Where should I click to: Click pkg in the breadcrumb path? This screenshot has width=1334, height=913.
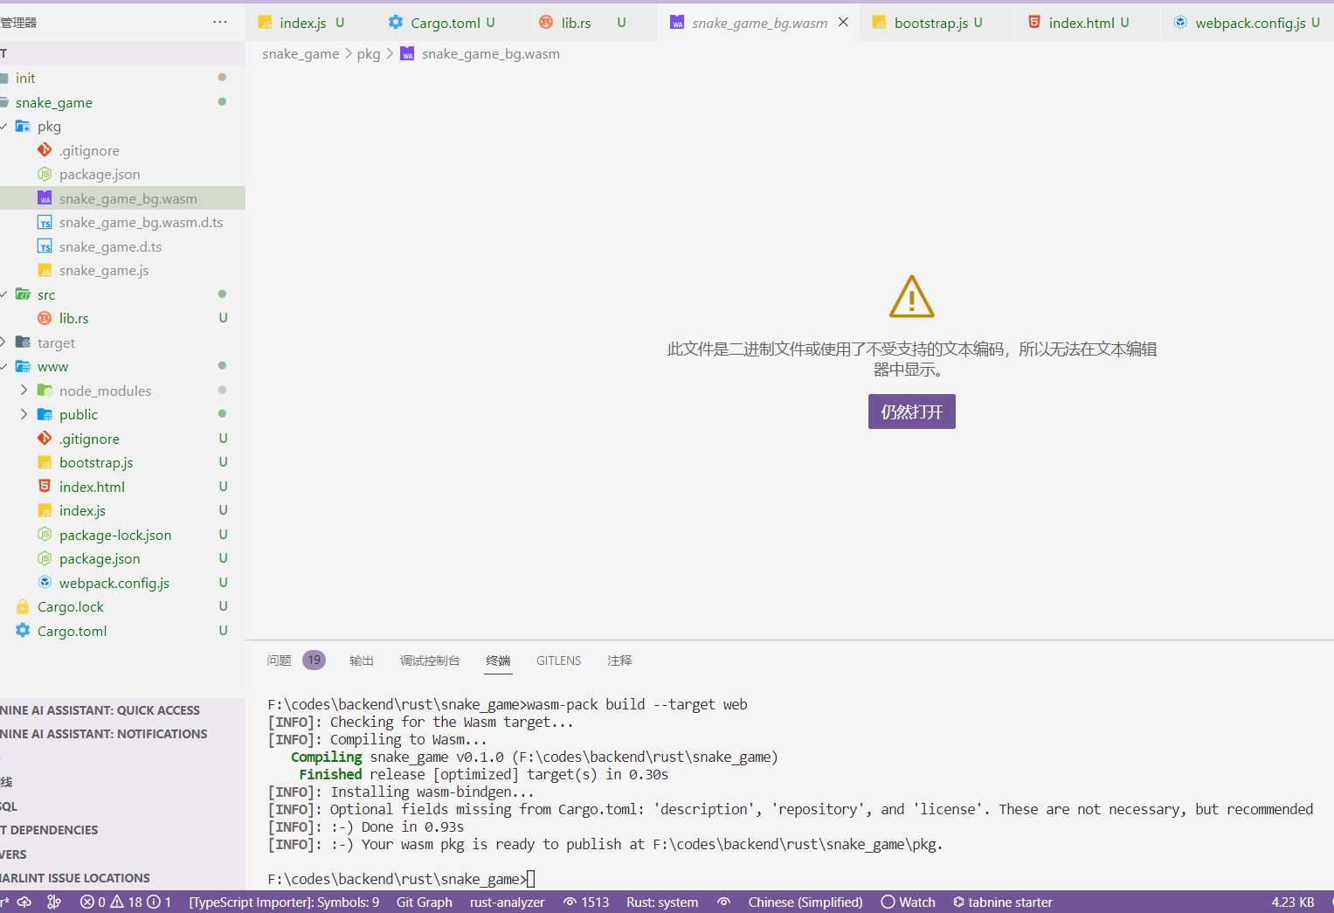(368, 54)
